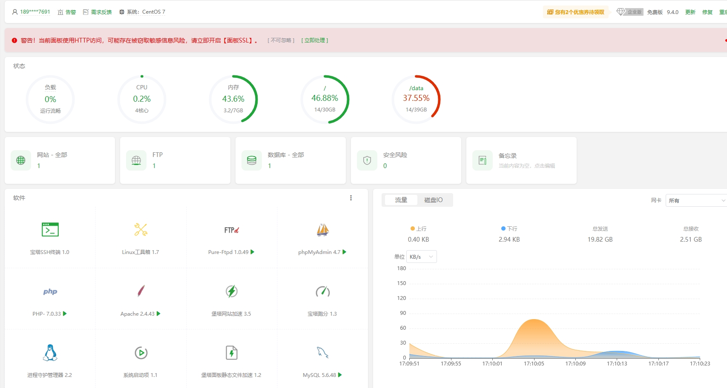Click the 需求反馈 link in header
Image resolution: width=727 pixels, height=388 pixels.
101,12
